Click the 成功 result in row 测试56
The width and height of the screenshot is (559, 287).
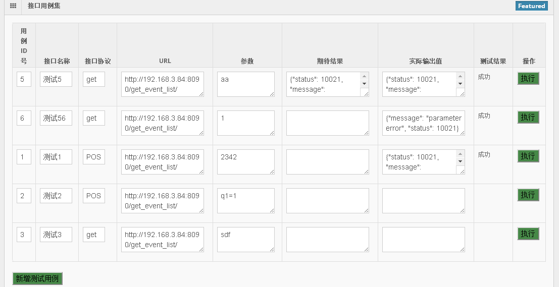tap(484, 116)
